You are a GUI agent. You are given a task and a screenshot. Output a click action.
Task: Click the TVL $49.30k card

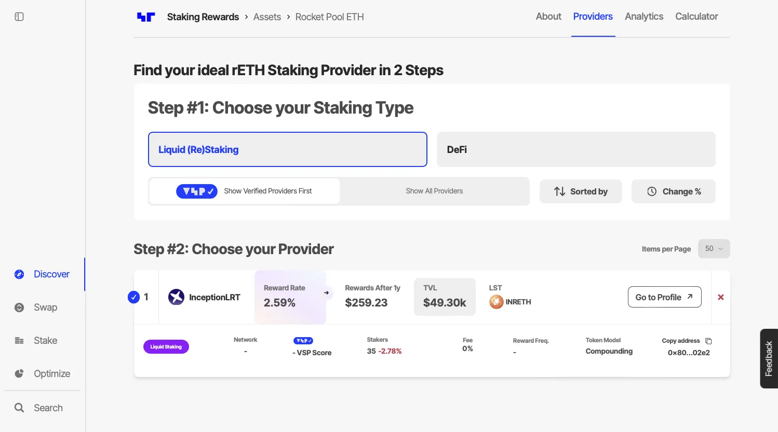pos(445,297)
